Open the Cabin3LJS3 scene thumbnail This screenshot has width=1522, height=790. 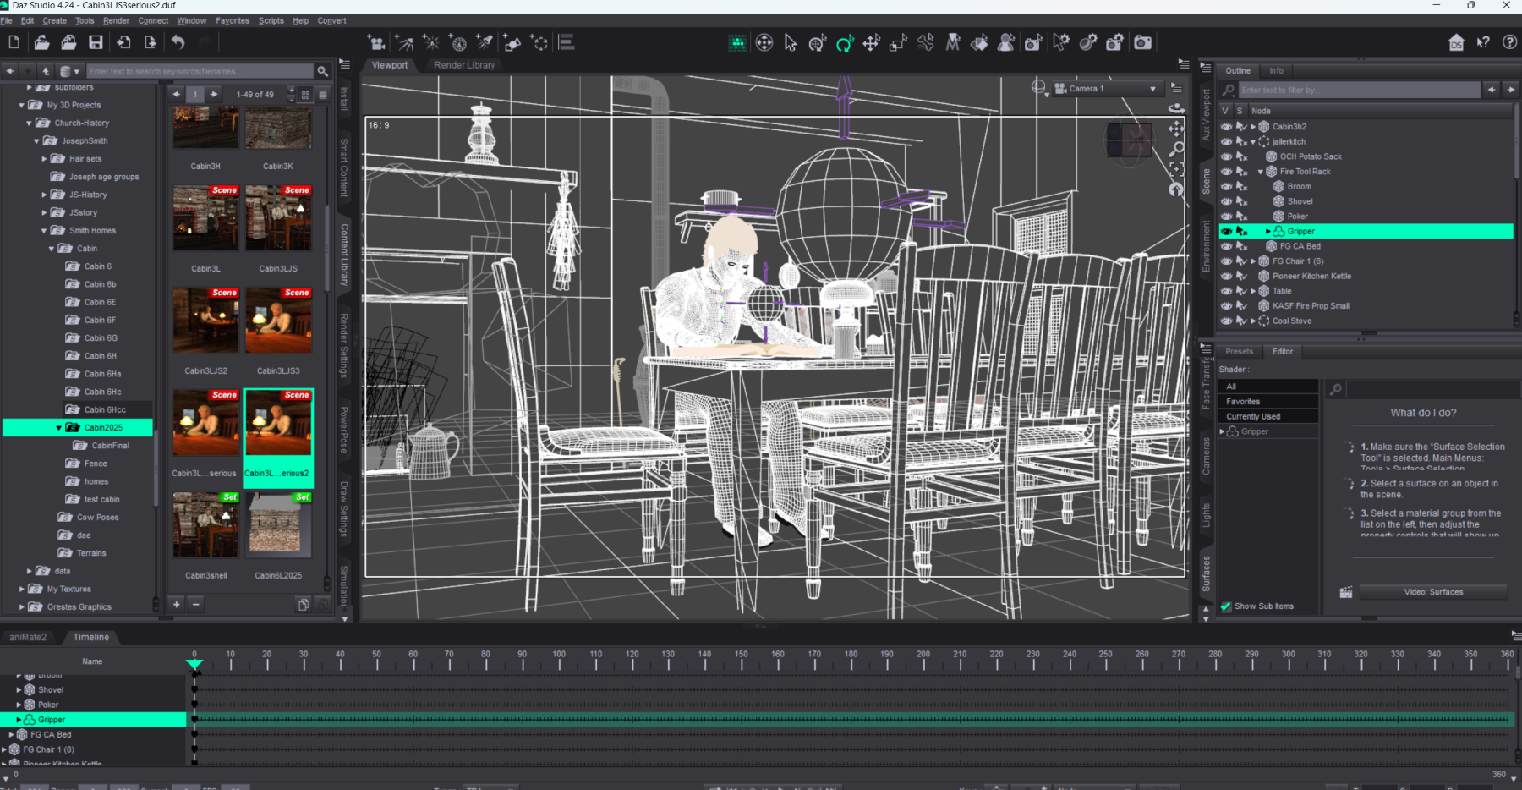pyautogui.click(x=278, y=321)
